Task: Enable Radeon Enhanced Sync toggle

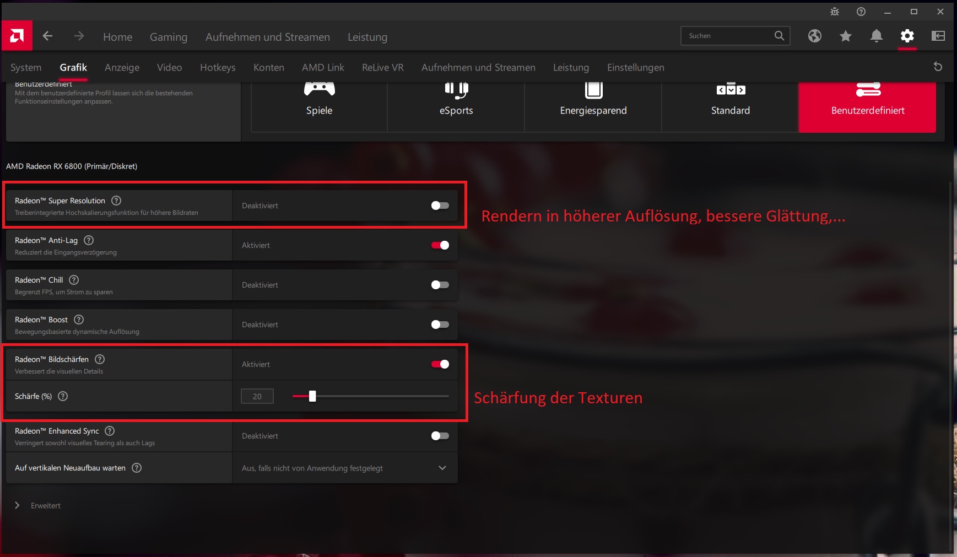Action: coord(440,436)
